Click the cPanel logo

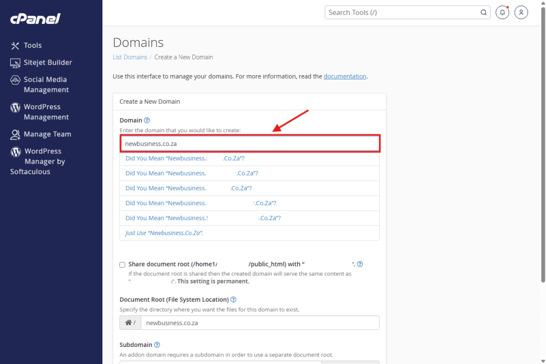point(35,19)
